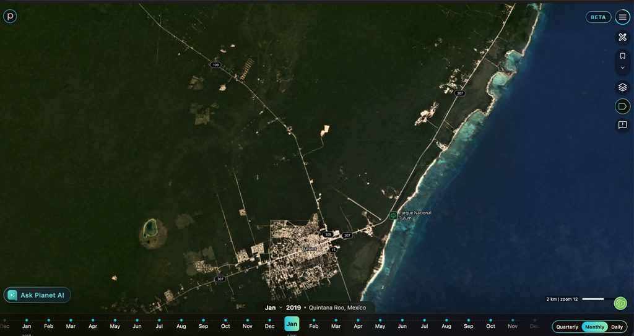Viewport: 634px width, 336px height.
Task: Expand the chevron below the bookmark icon
Action: click(x=623, y=67)
